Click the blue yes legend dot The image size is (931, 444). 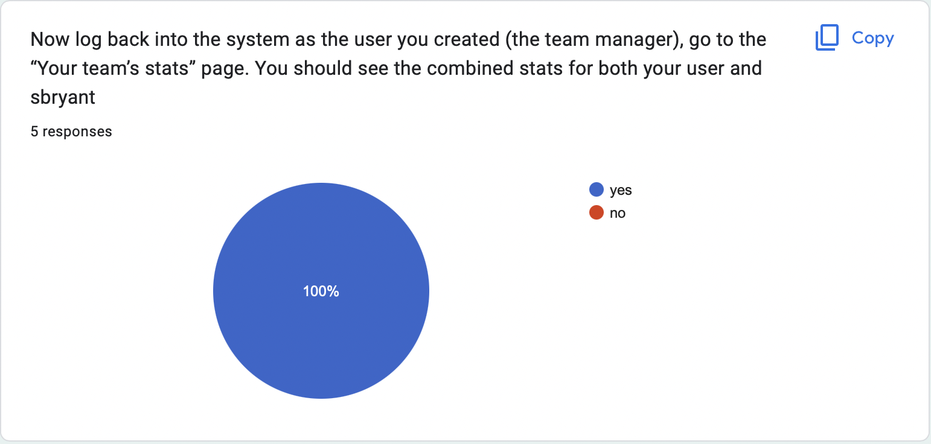point(597,190)
